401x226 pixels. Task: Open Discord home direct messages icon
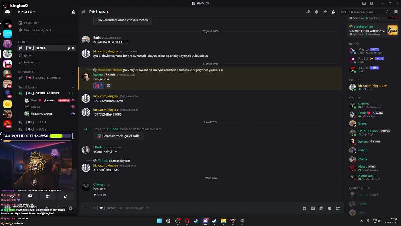coord(8,12)
